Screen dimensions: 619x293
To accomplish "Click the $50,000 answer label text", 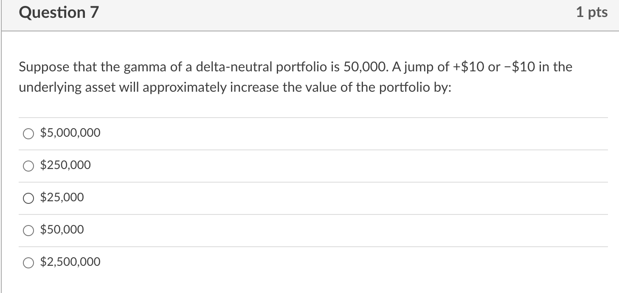I will 62,230.
